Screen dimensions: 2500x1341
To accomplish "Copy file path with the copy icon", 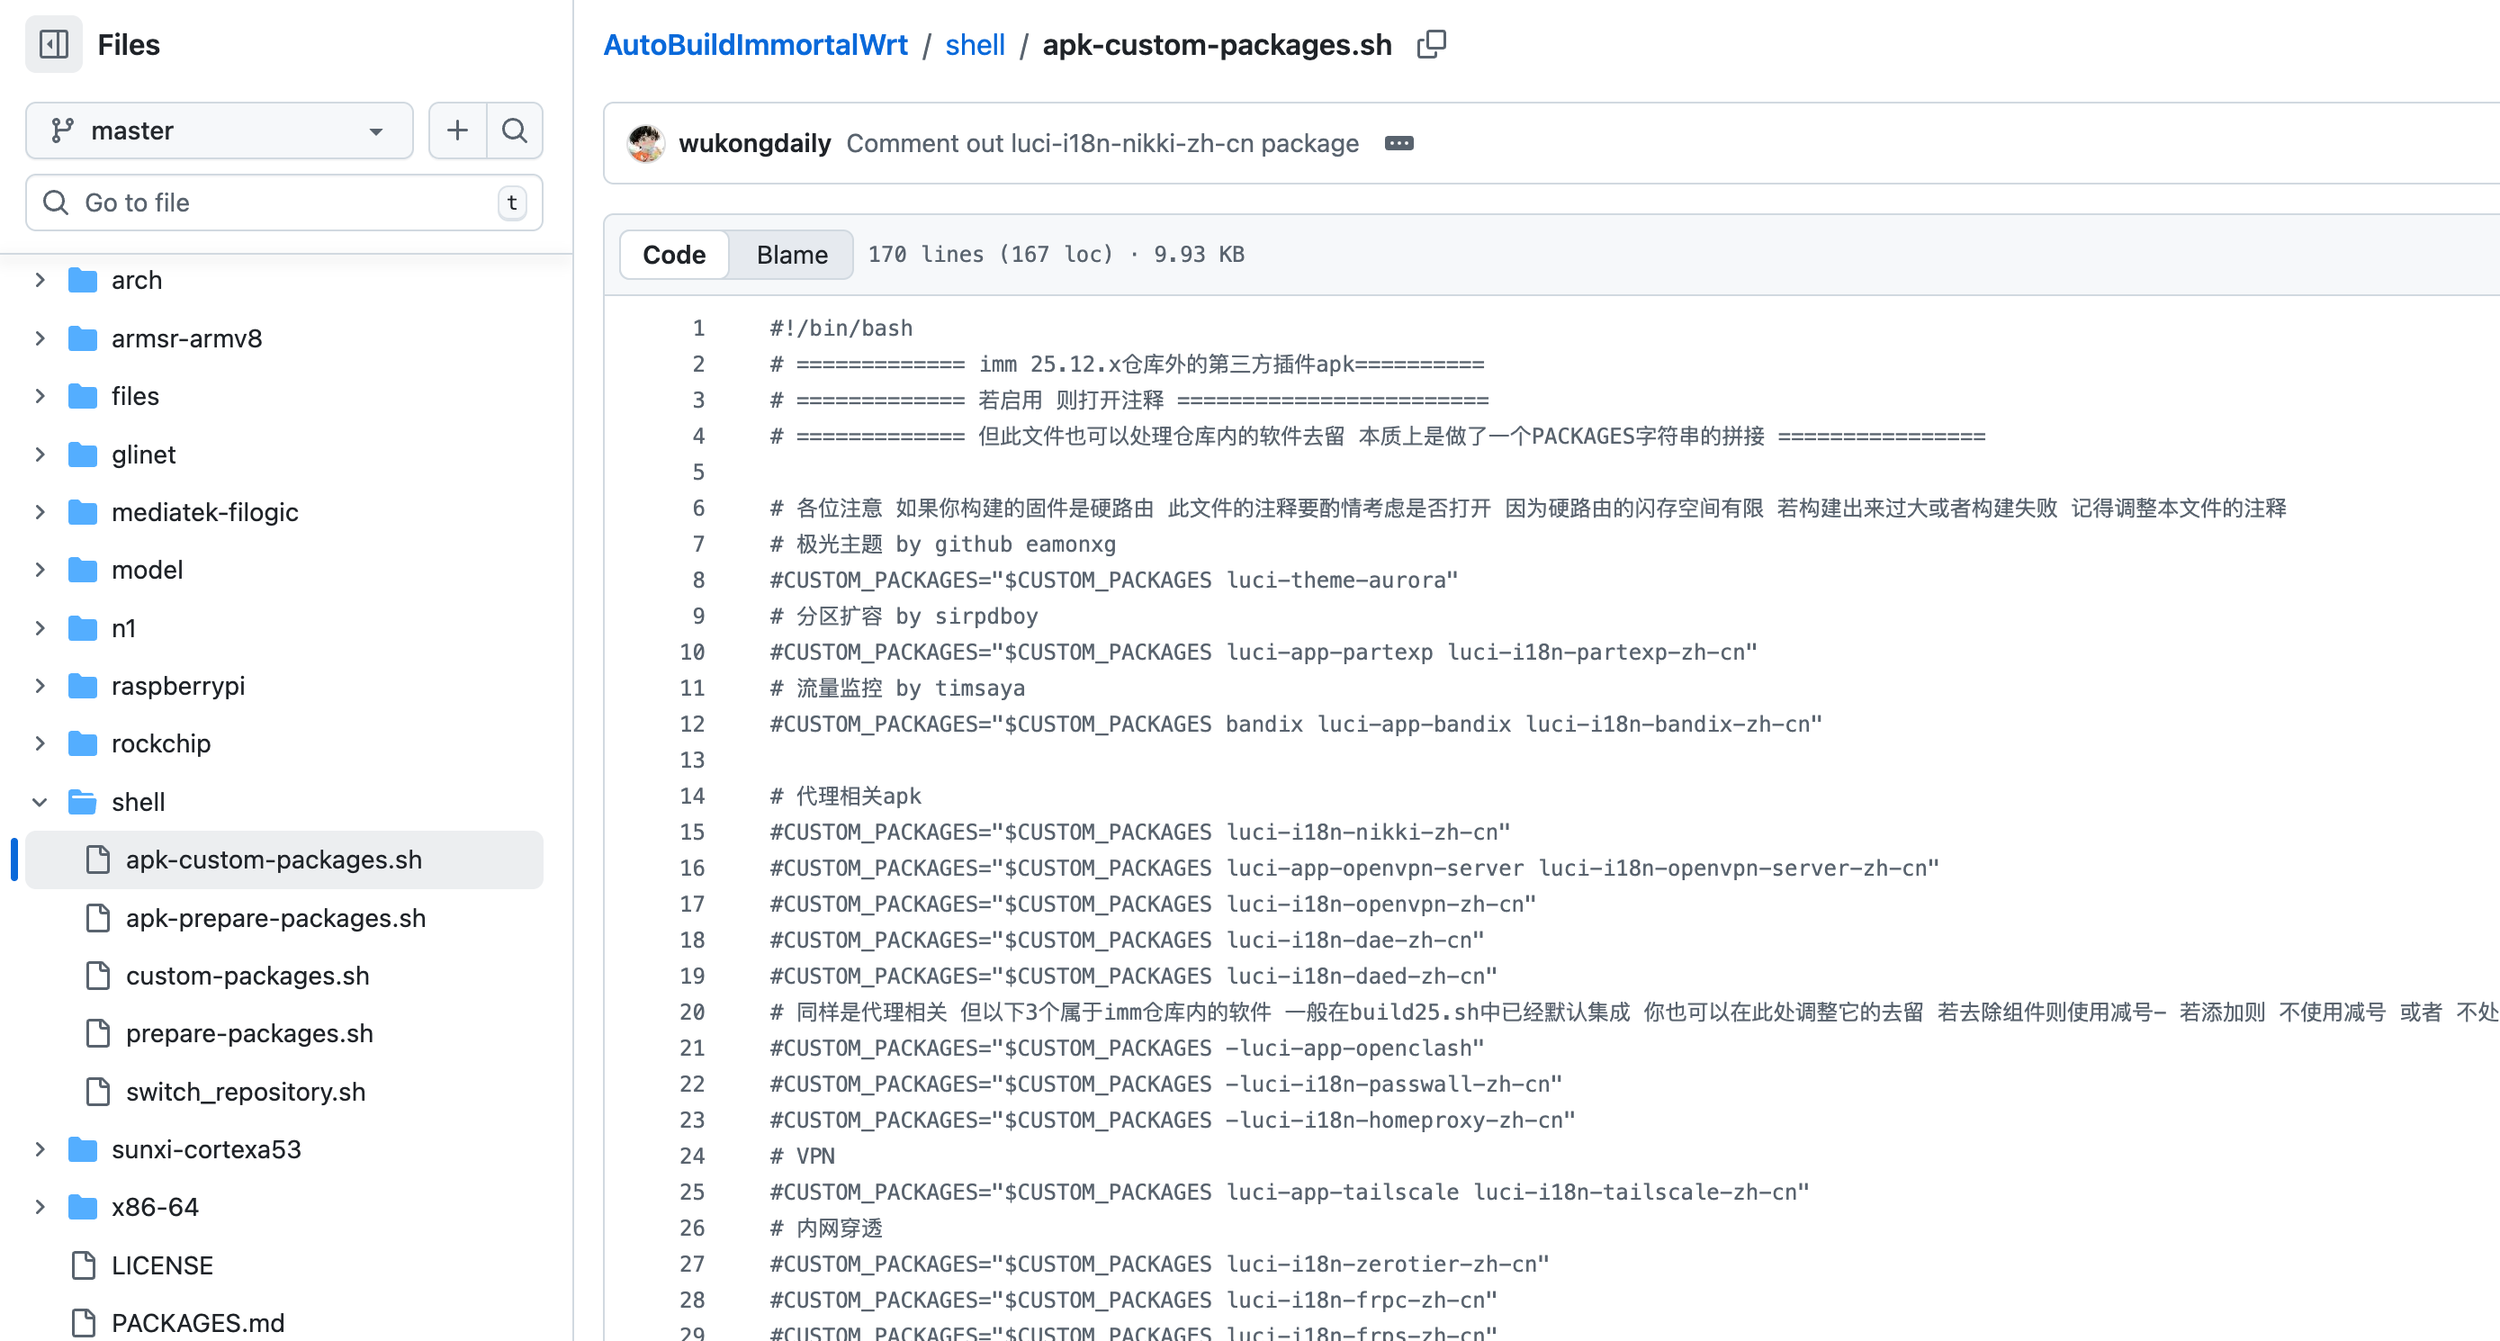I will pos(1432,45).
